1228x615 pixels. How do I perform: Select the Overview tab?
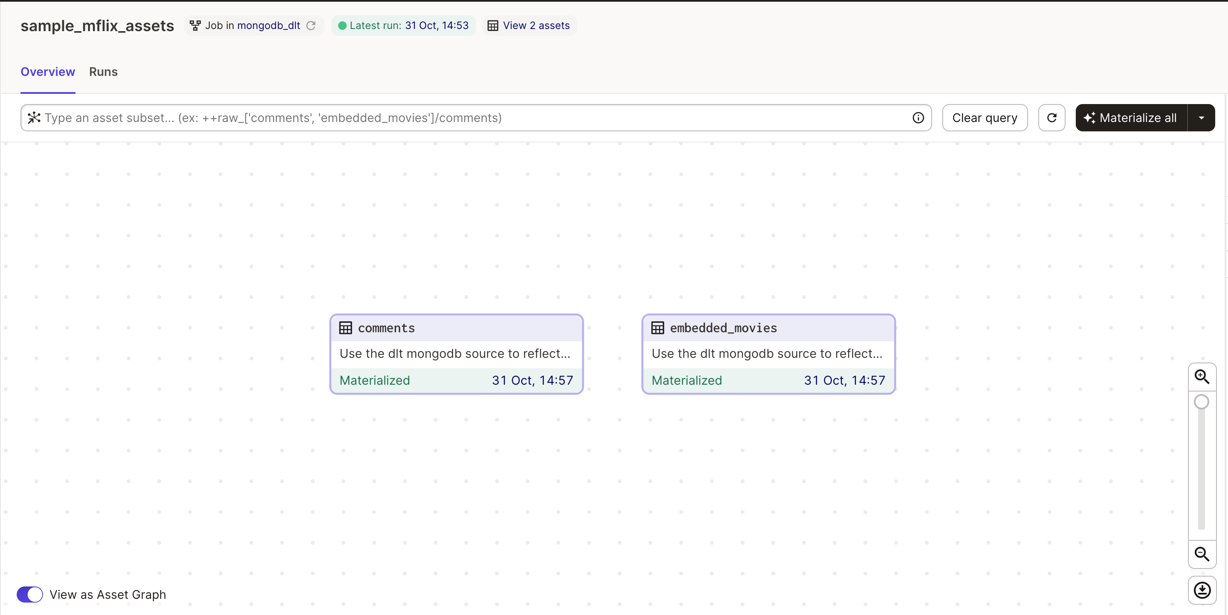click(x=48, y=72)
